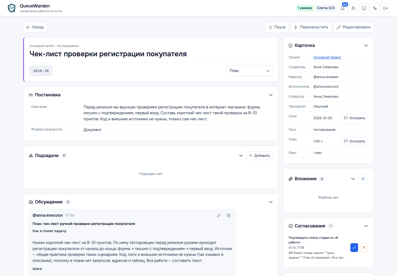Collapse the Постановка section

[271, 95]
